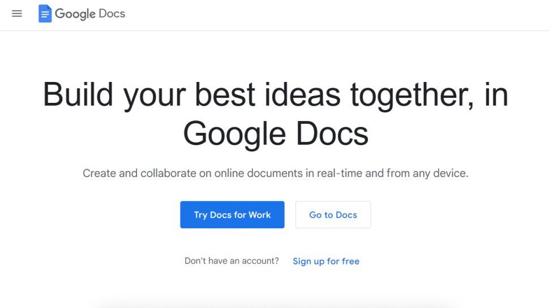Screen dimensions: 549x308
Task: Click "any device" in the subtitle text
Action: 440,173
